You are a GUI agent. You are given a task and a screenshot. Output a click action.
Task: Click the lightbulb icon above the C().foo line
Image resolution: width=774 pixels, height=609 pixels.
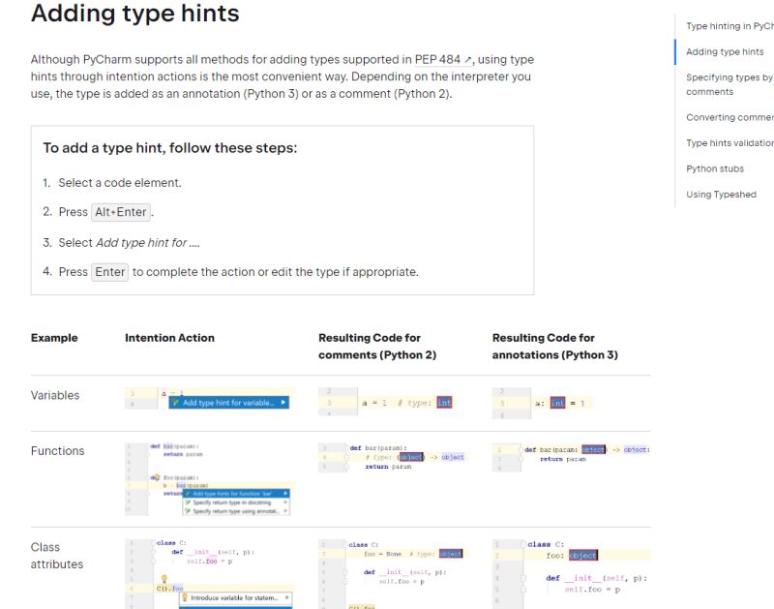point(165,577)
